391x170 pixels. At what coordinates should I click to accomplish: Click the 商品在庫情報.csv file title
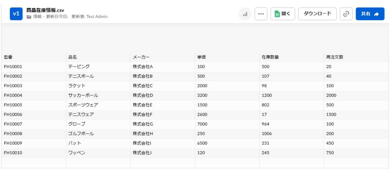coord(45,10)
